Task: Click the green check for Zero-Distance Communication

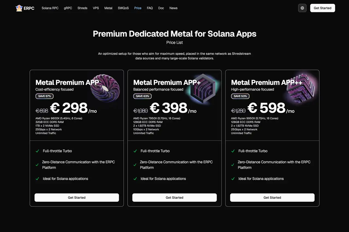Action: point(37,165)
